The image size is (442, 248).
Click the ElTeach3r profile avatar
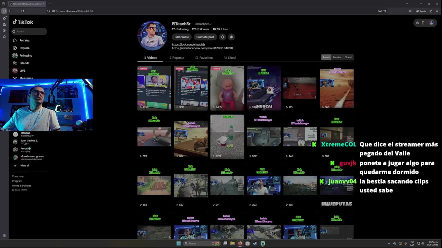152,35
